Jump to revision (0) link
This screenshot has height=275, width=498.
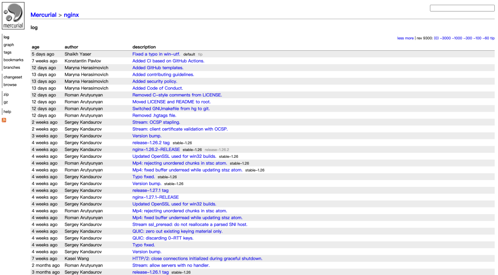pyautogui.click(x=436, y=38)
